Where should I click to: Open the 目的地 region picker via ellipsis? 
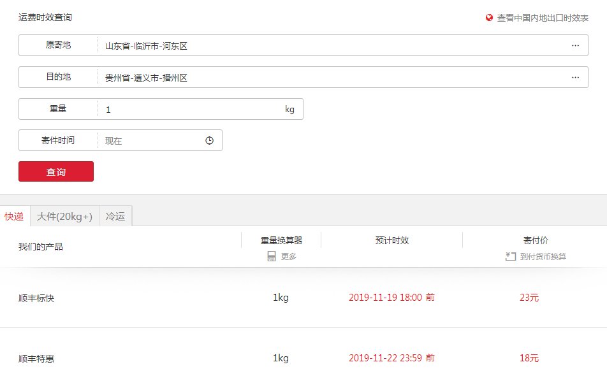click(575, 78)
